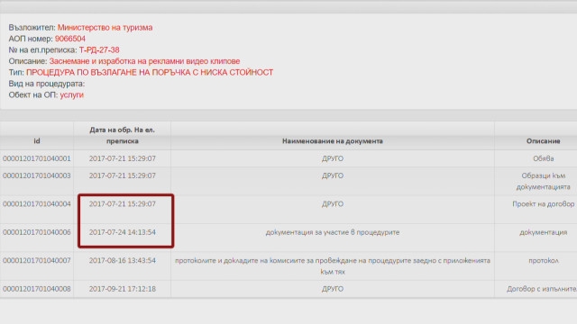Open the 'документация за участие в процедурите' document
Screen dimensions: 577x324
coord(333,232)
